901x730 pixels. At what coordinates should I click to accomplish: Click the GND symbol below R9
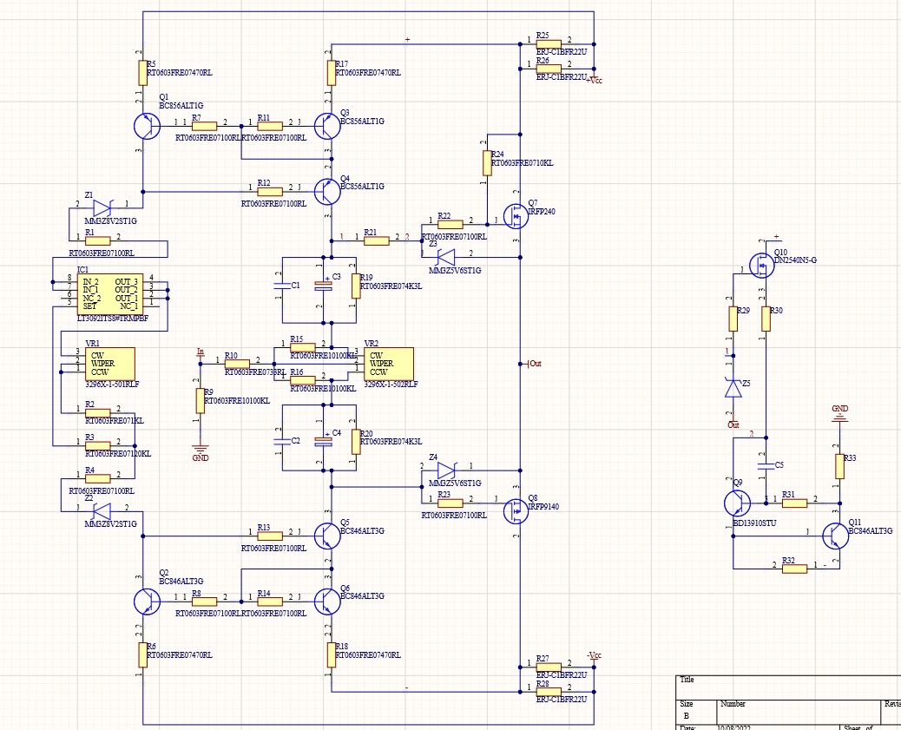(x=200, y=449)
